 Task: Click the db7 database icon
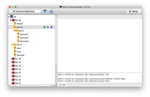13,80
